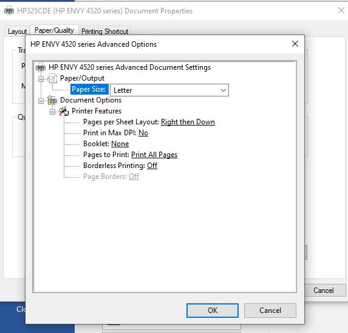This screenshot has width=348, height=333.
Task: Click OK in Advanced Options dialog
Action: (x=213, y=311)
